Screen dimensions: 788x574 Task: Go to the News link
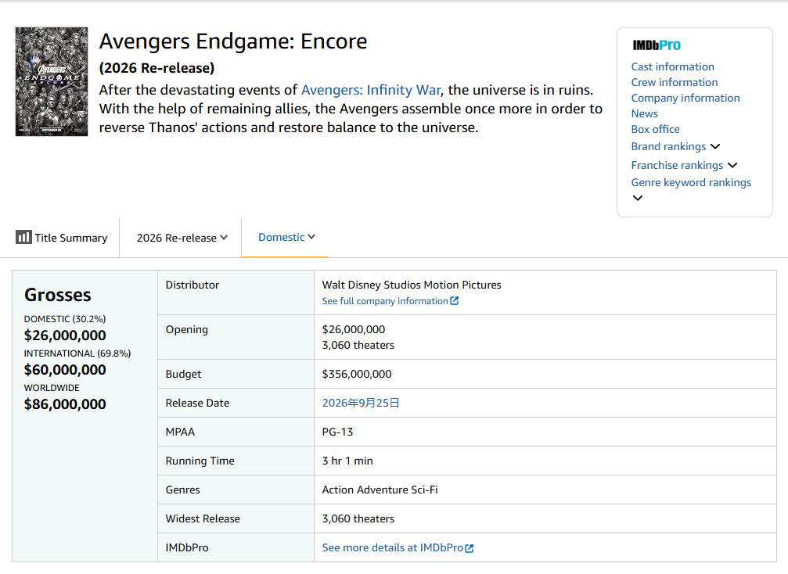pos(644,113)
